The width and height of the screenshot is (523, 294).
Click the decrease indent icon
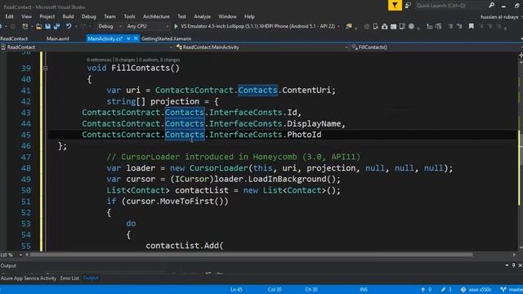tap(429, 26)
